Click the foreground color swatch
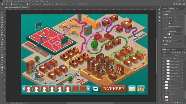186x104 pixels. 1,67
